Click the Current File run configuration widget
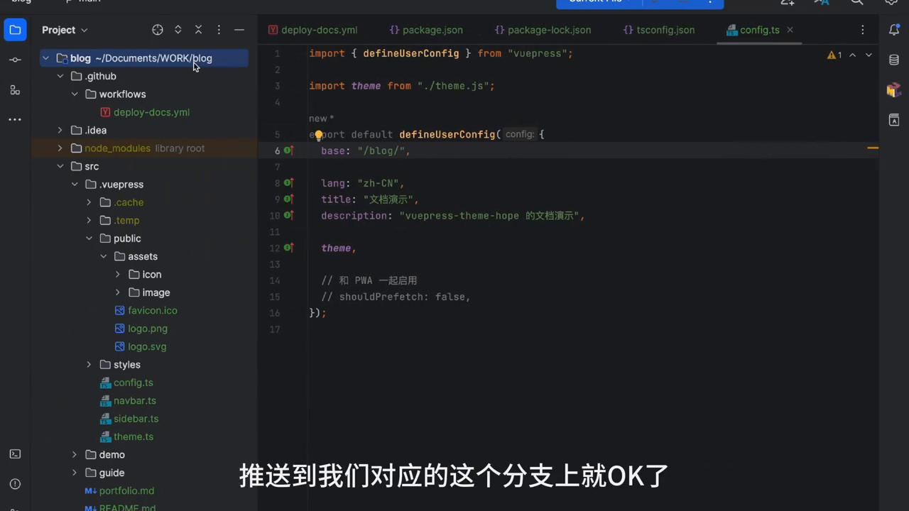909x511 pixels. 595,2
